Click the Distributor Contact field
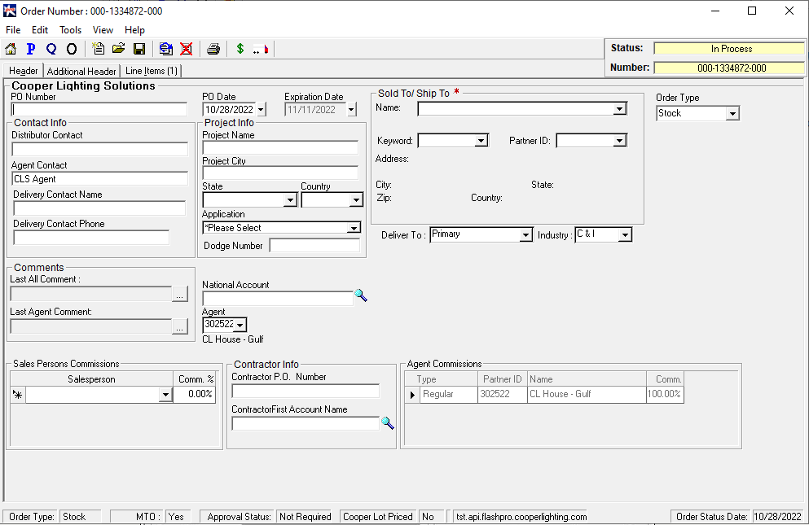This screenshot has width=809, height=525. [99, 150]
